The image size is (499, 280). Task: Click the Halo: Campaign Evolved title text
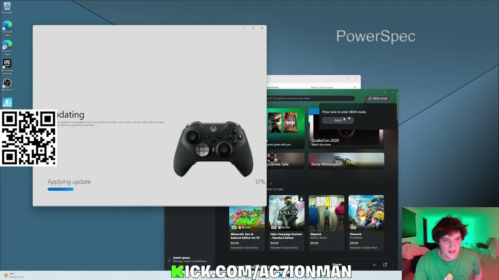tap(286, 236)
